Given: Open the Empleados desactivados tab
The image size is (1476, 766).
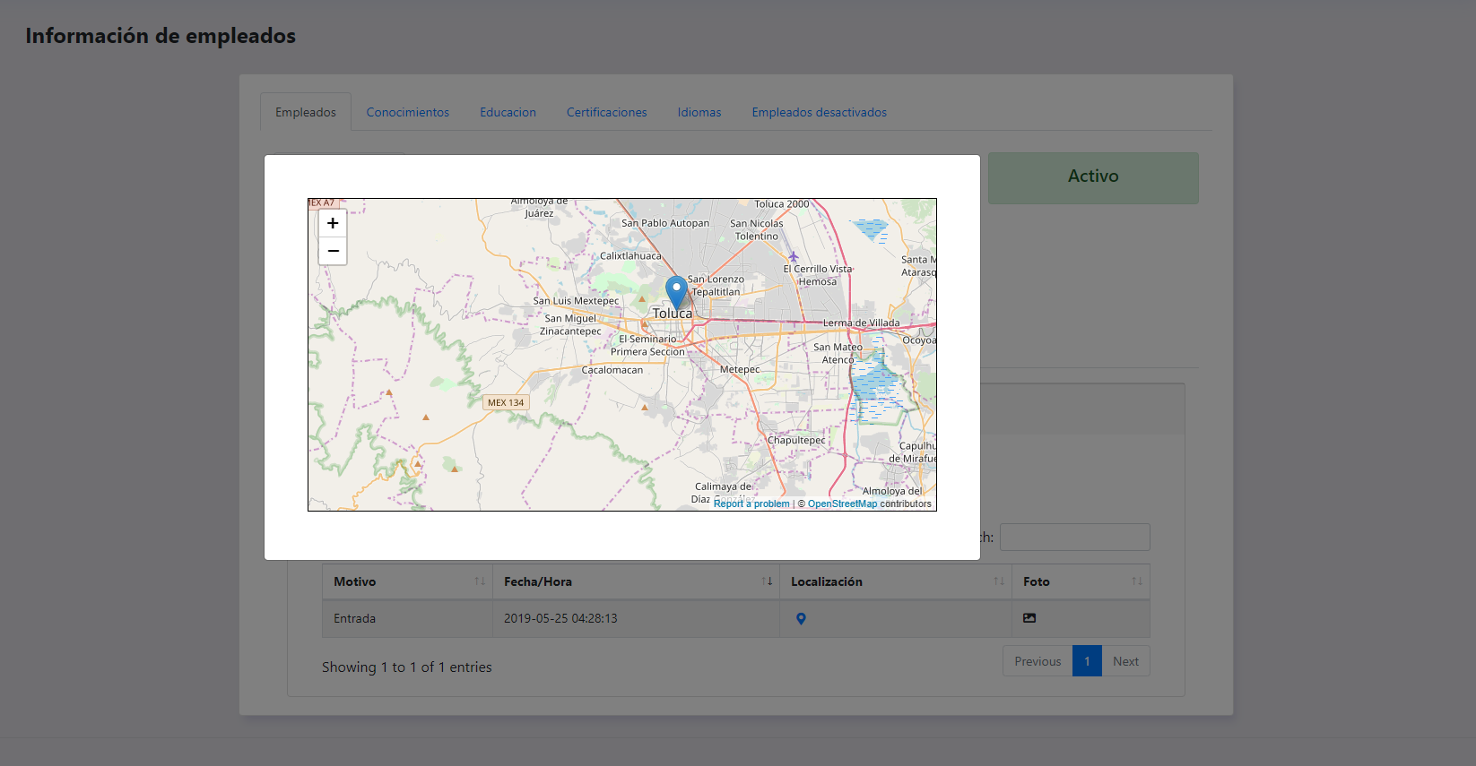Looking at the screenshot, I should tap(820, 112).
